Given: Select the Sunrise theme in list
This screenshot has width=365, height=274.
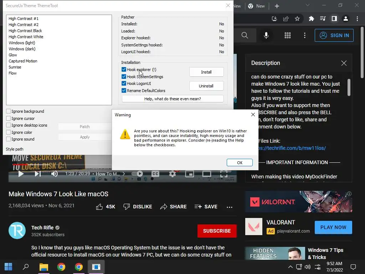Looking at the screenshot, I should (15, 67).
